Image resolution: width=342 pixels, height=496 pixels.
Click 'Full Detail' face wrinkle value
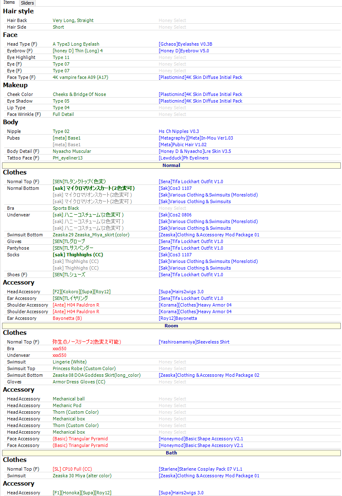63,115
